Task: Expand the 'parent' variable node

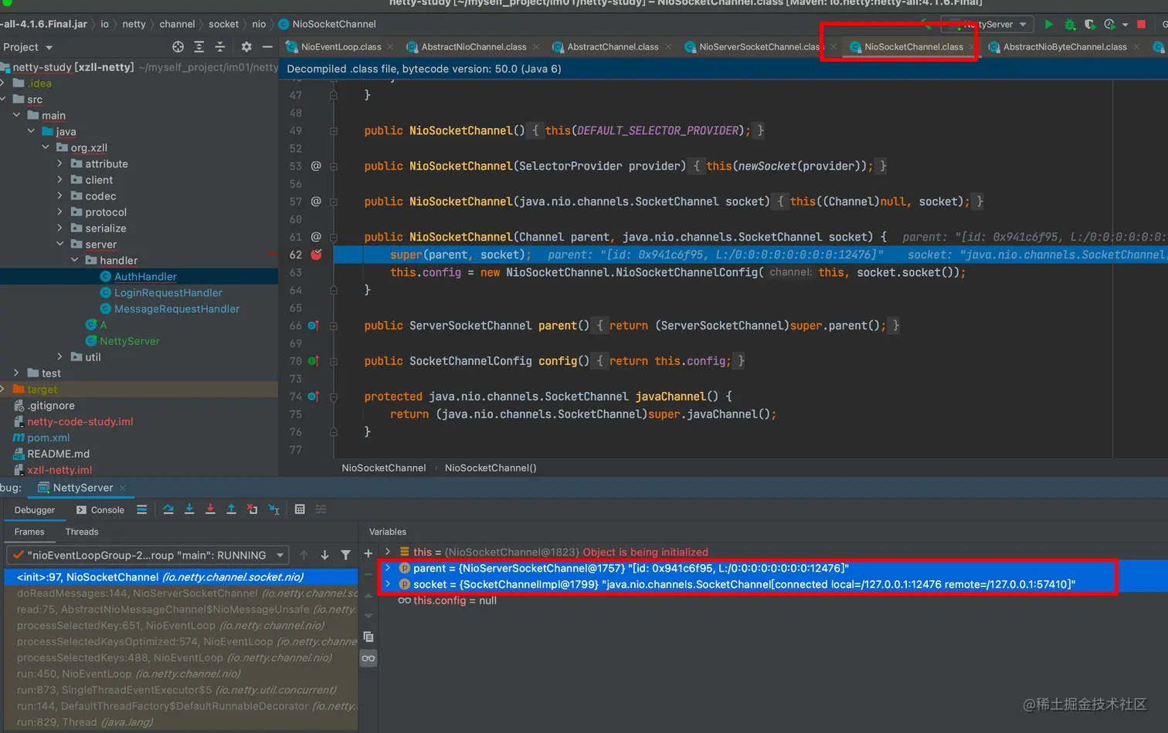Action: coord(388,568)
